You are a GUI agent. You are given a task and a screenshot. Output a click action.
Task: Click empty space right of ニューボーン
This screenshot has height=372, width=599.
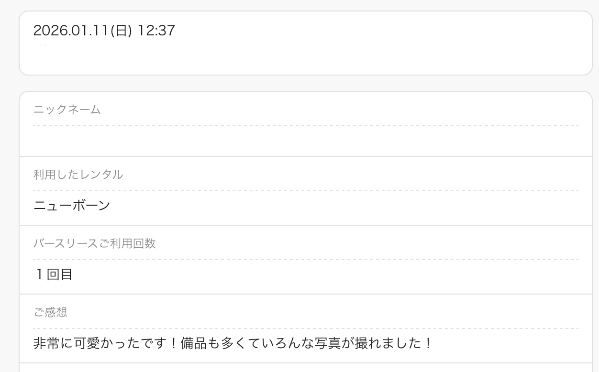pos(335,206)
